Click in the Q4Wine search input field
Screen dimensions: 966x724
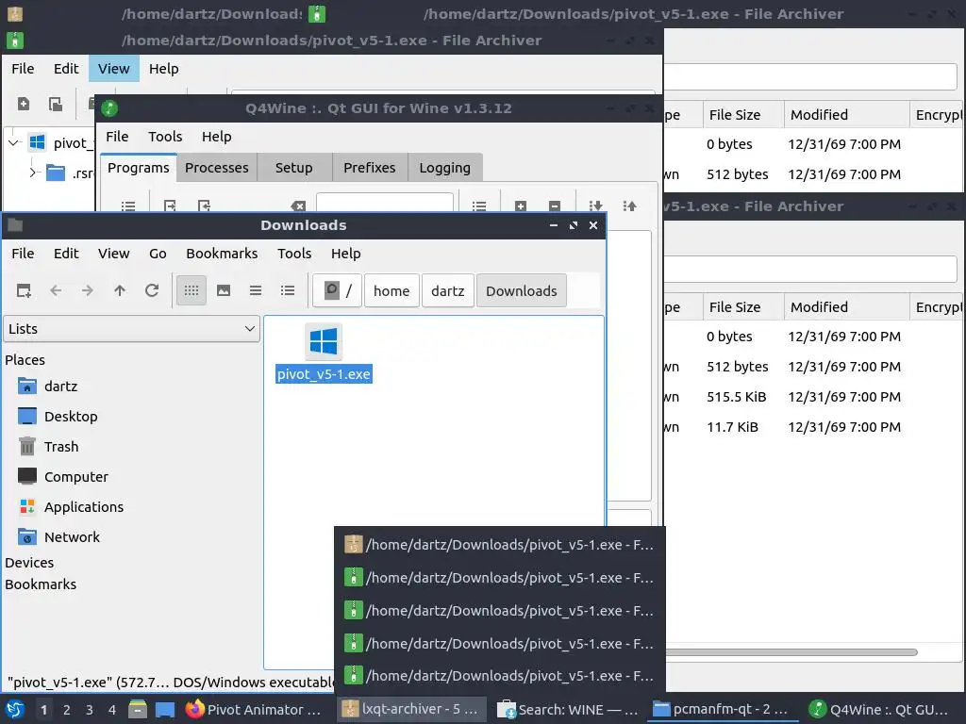coord(385,204)
